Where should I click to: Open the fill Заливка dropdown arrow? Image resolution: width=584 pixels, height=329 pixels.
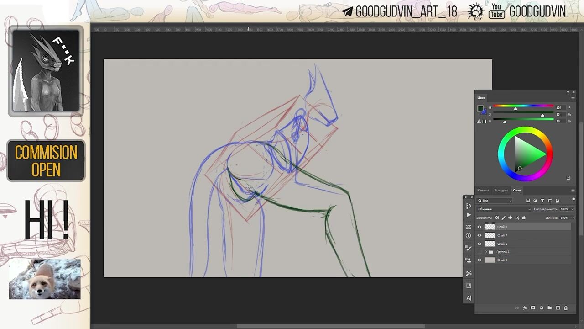573,218
